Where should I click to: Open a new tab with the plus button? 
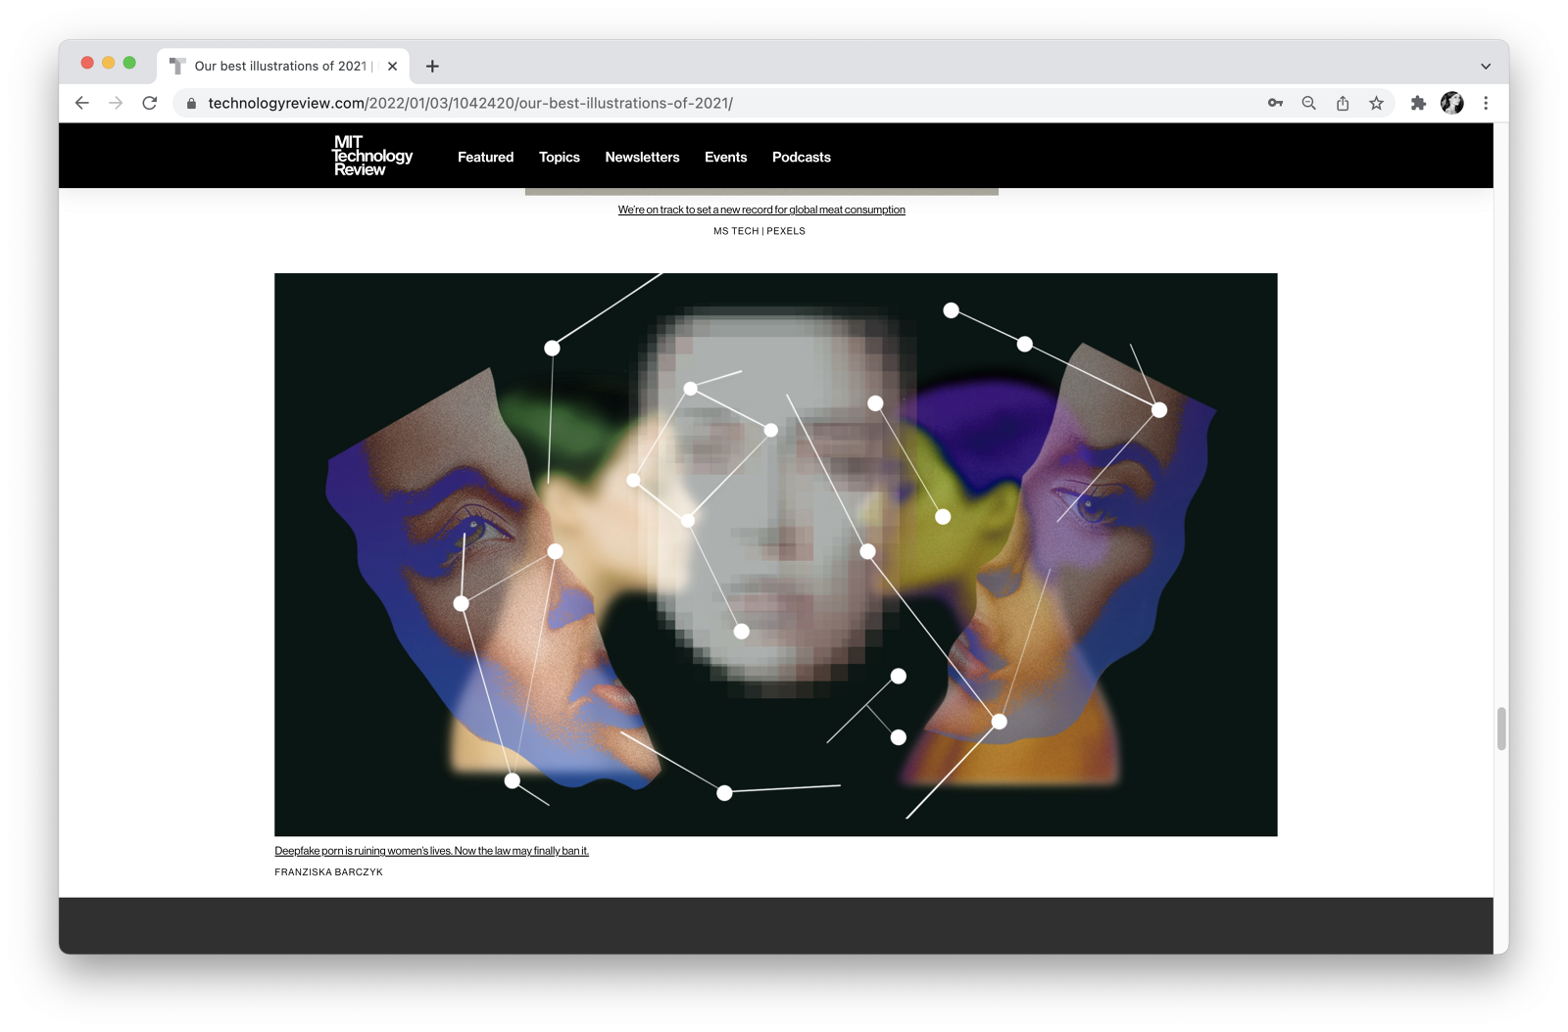coord(432,66)
